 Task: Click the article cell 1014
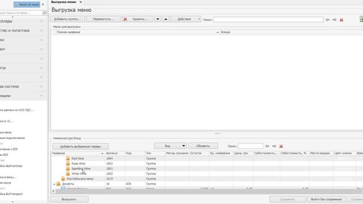109,179
